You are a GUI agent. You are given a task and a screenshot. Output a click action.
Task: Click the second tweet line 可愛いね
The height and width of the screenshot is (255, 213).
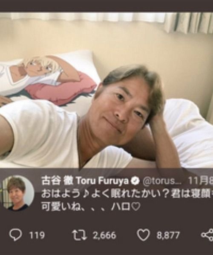[x=90, y=207]
